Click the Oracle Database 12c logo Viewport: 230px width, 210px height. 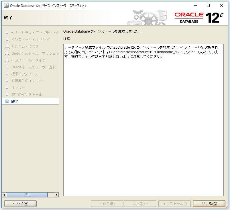tap(199, 18)
